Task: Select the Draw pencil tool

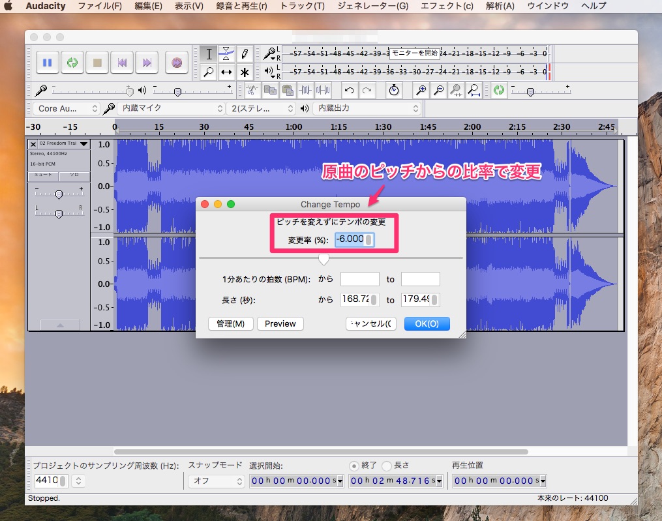Action: coord(245,54)
